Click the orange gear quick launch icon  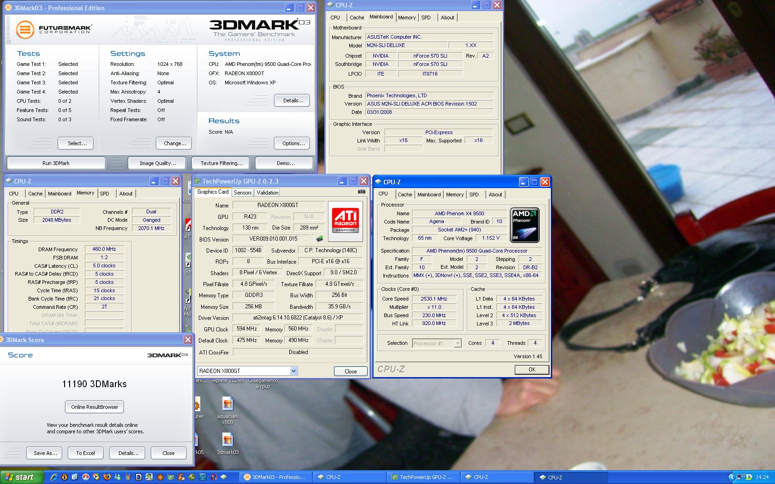point(160,477)
